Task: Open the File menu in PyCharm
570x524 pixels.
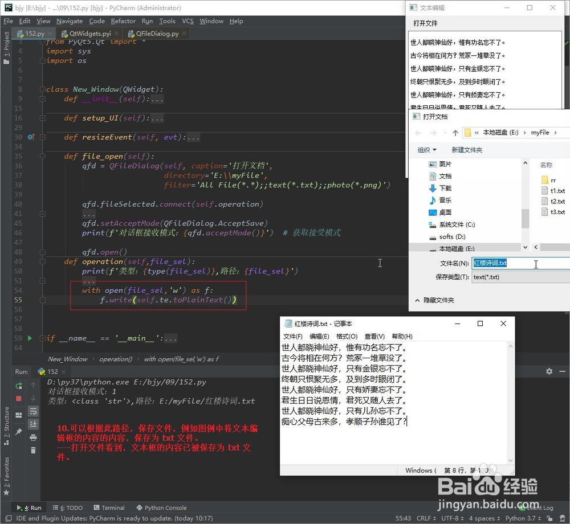Action: pos(8,21)
